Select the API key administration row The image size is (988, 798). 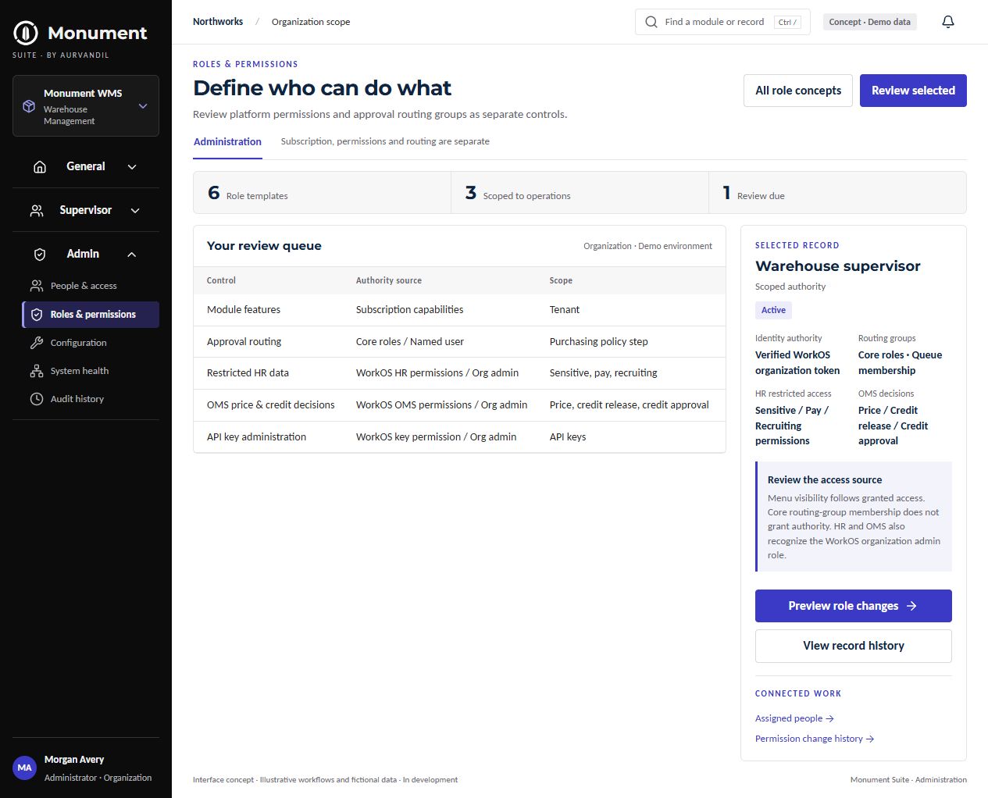459,437
